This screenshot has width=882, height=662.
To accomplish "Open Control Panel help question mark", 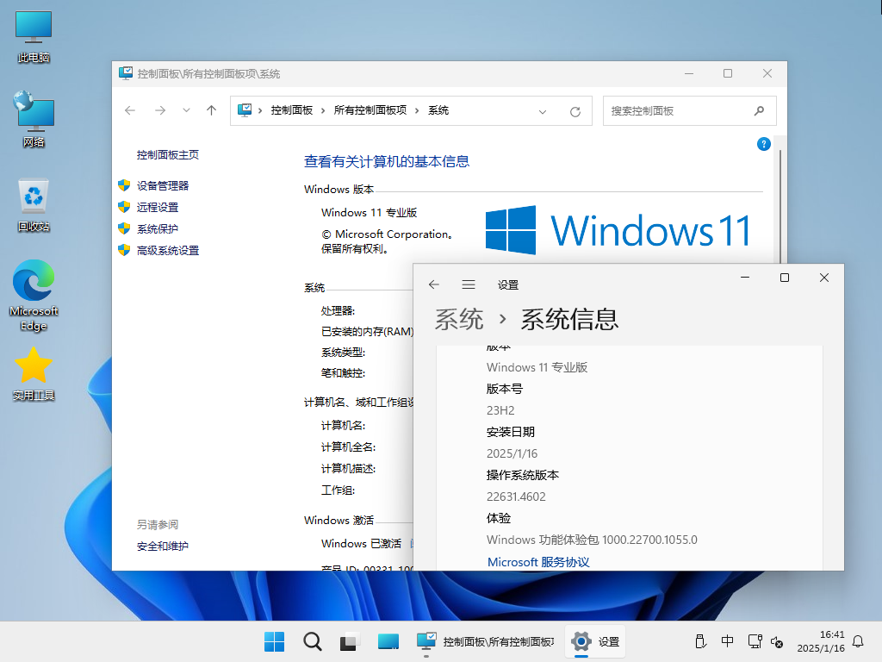I will click(x=763, y=144).
